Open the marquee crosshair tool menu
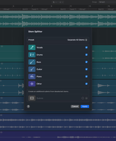 [61, 2]
